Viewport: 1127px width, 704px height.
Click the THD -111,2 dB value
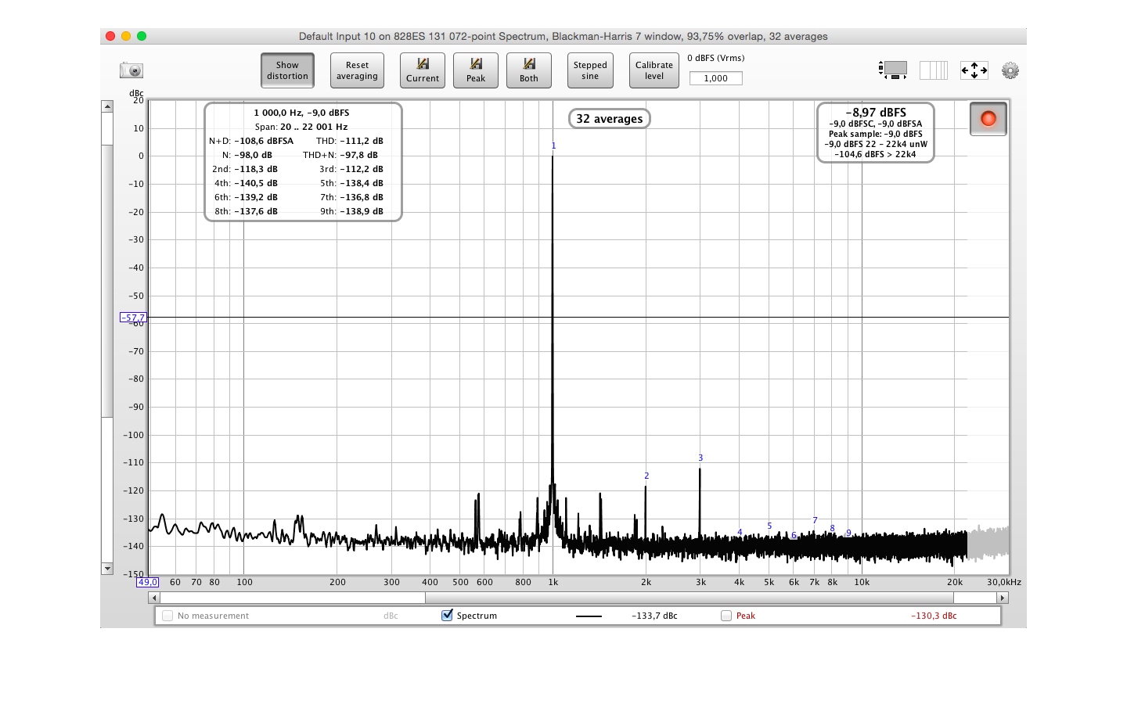pyautogui.click(x=362, y=141)
